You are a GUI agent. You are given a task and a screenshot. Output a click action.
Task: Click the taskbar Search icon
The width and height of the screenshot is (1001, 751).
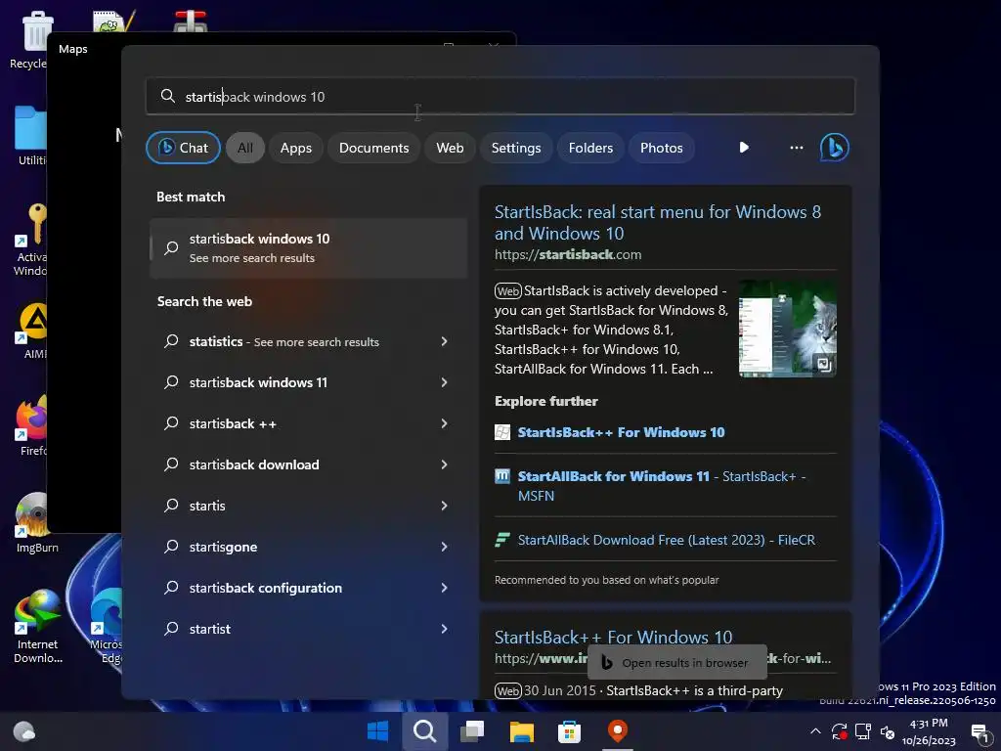pyautogui.click(x=424, y=730)
